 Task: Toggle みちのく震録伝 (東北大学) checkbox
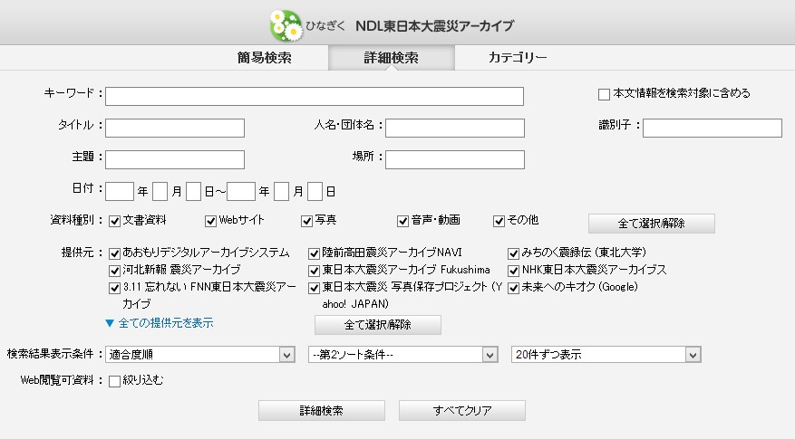(514, 253)
